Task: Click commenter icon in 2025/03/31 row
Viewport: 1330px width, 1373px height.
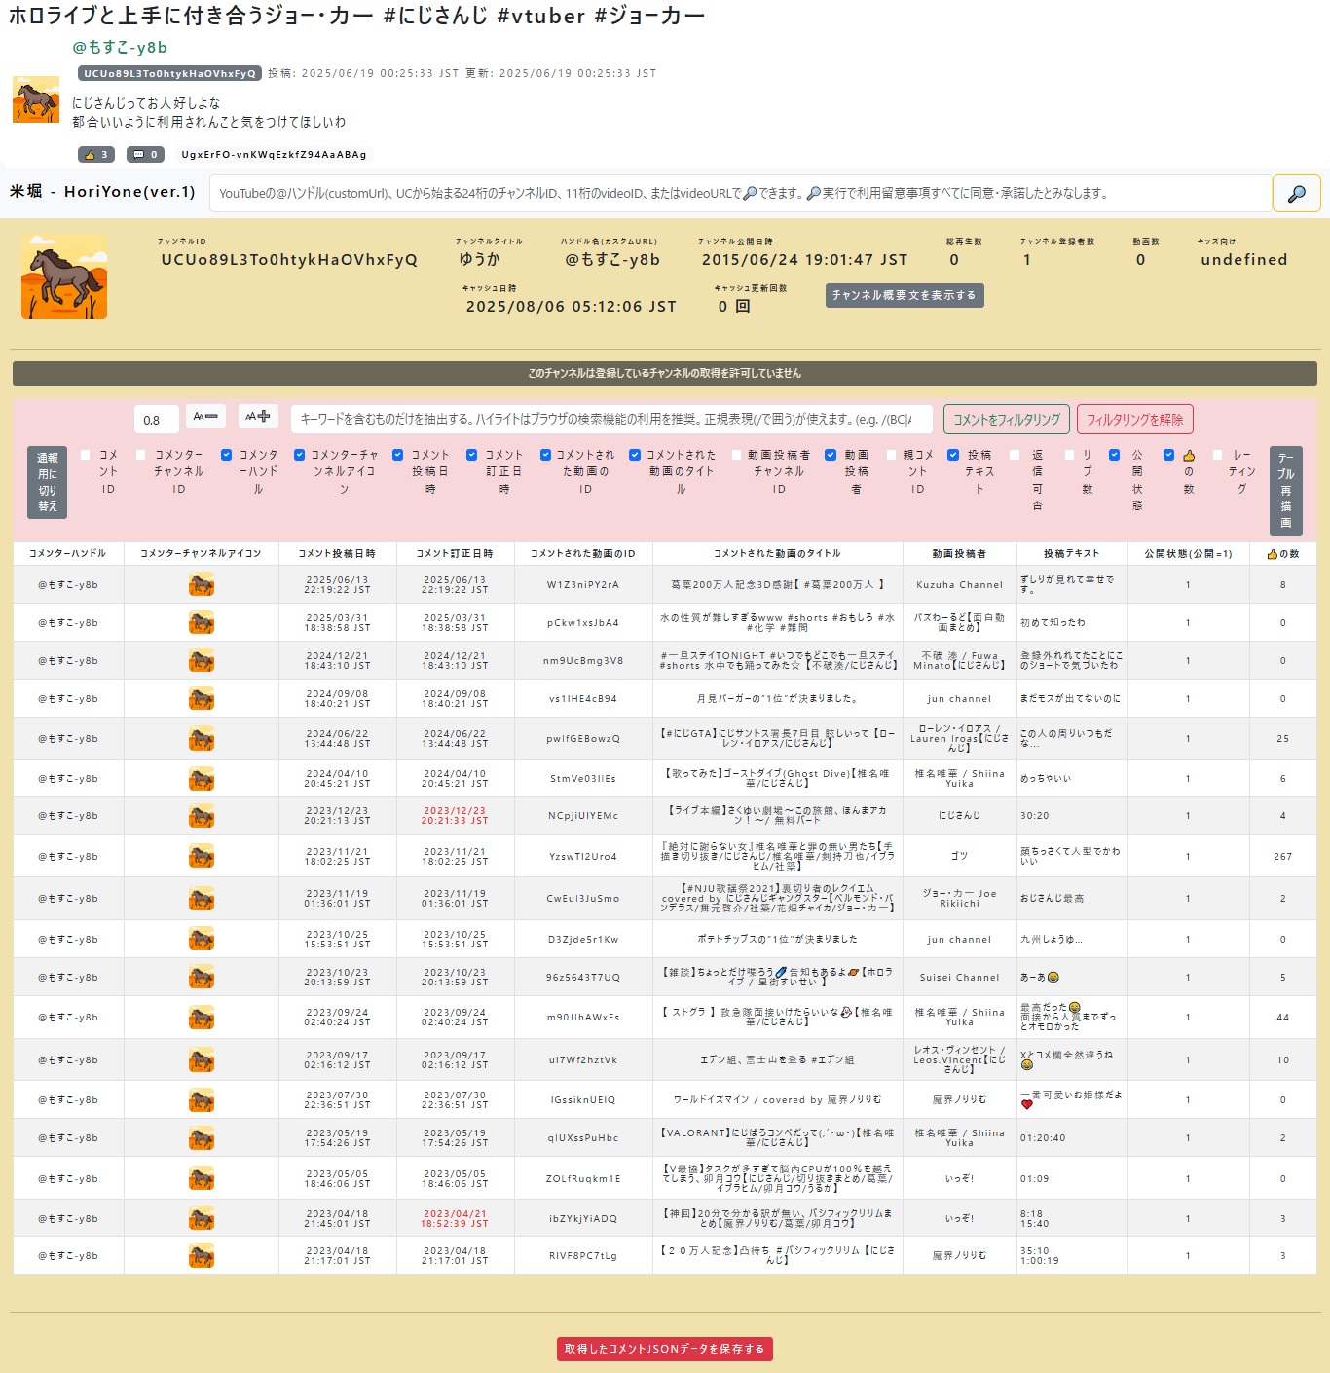Action: (x=202, y=622)
